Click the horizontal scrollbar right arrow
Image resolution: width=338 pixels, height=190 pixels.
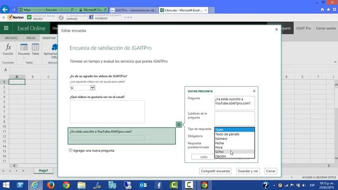[328, 165]
